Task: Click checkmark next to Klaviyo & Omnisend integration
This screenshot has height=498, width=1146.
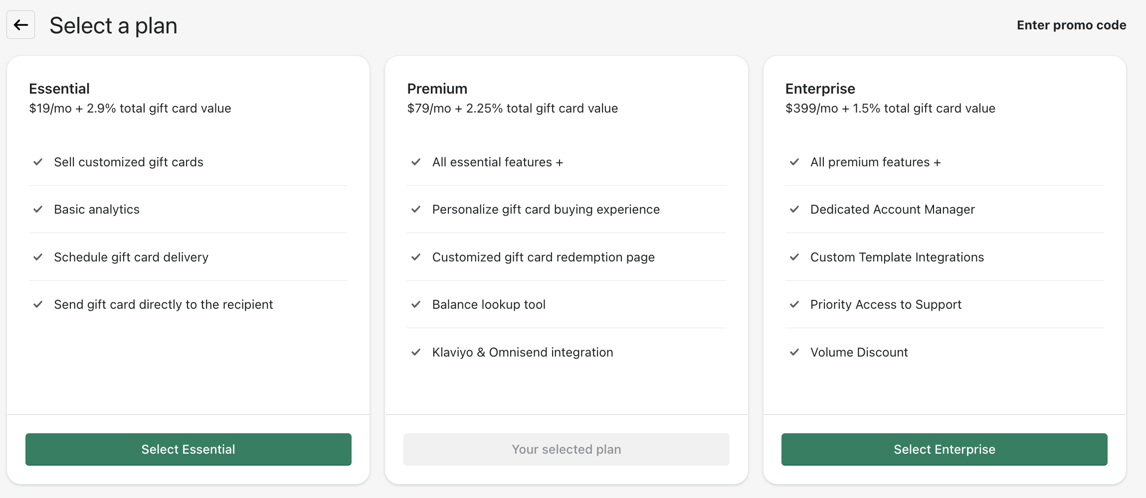Action: tap(416, 352)
